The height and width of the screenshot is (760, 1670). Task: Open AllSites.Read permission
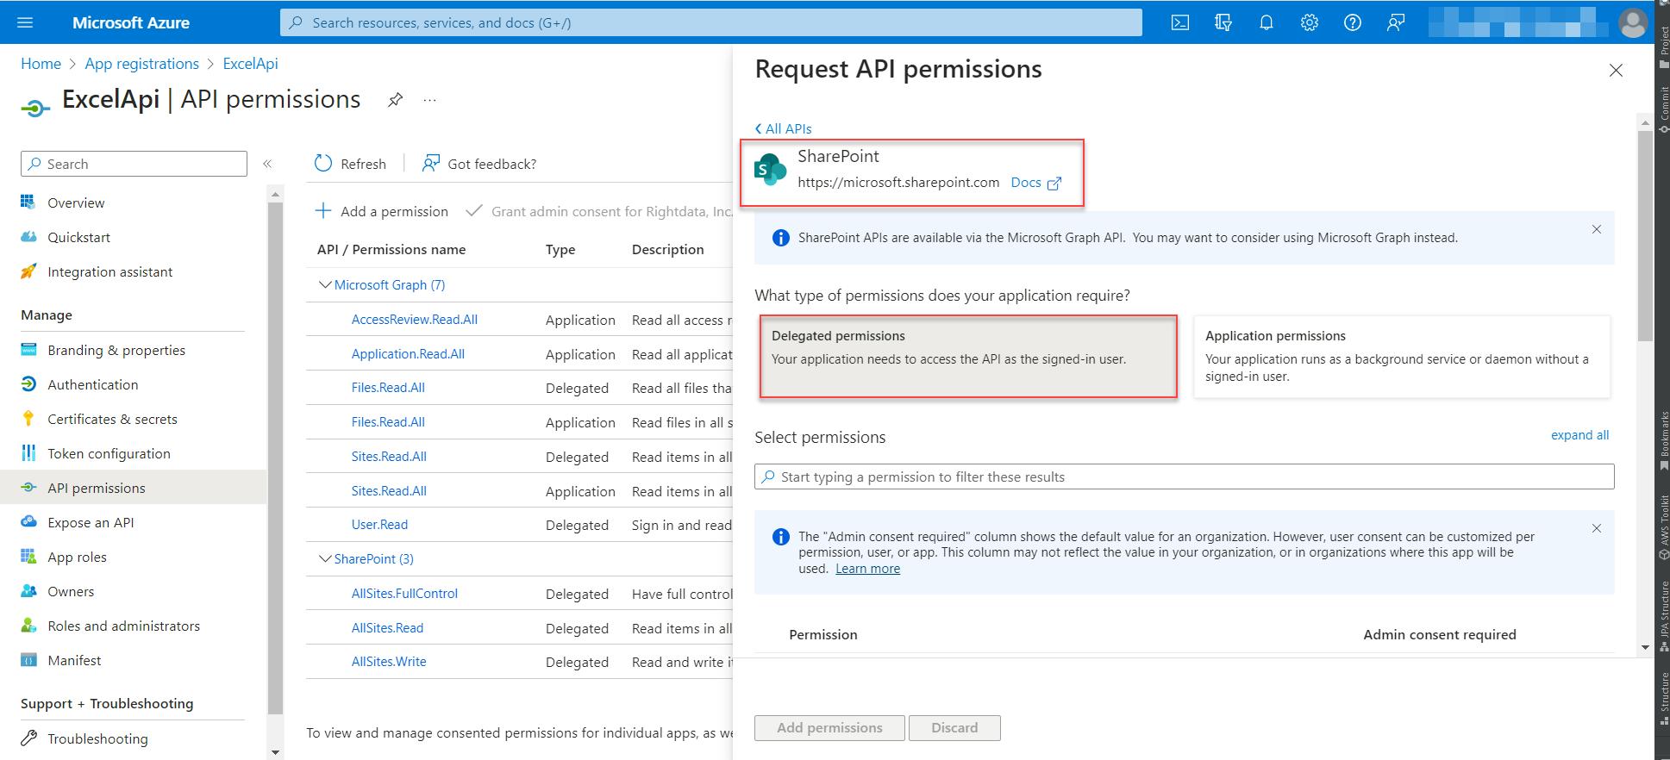tap(387, 627)
